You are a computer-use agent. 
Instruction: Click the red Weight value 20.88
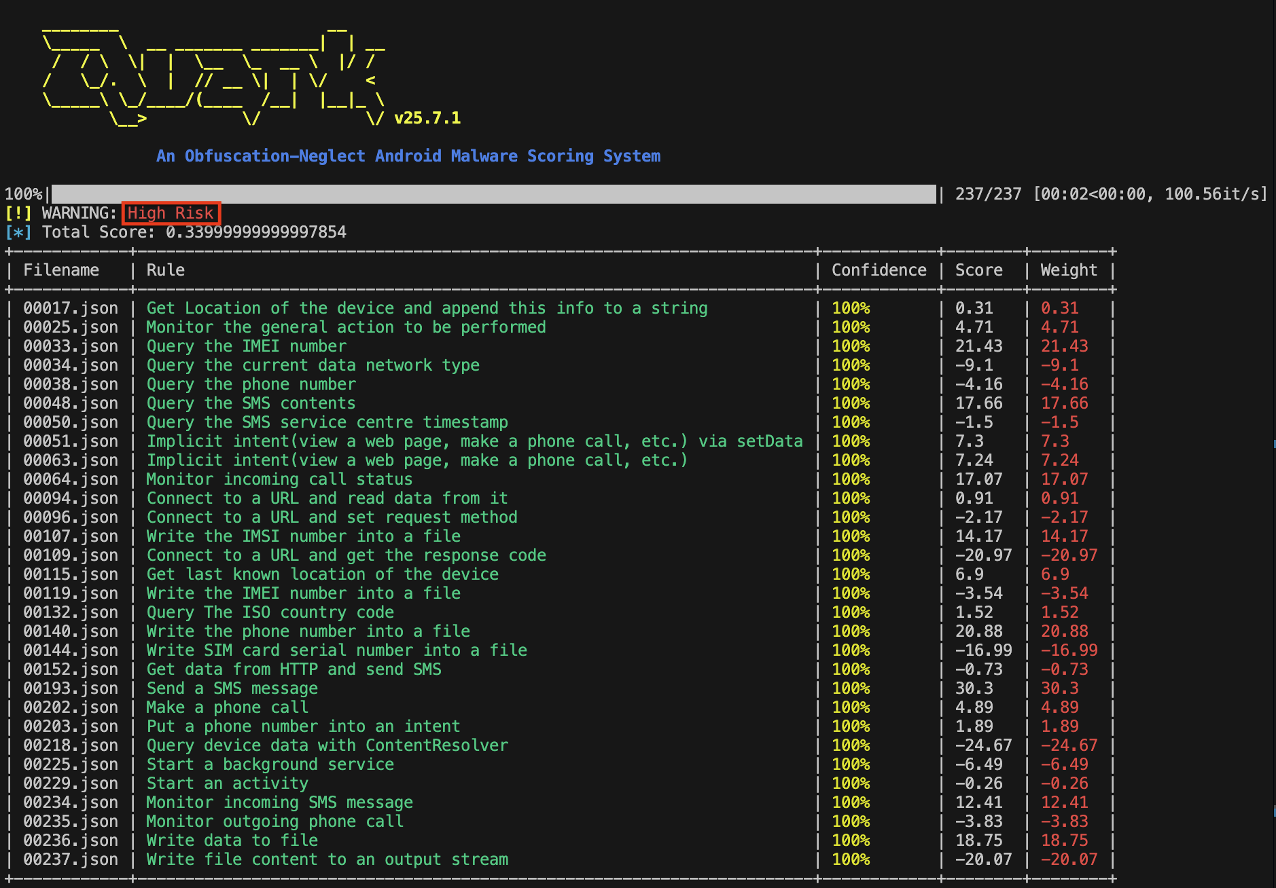pyautogui.click(x=1065, y=631)
